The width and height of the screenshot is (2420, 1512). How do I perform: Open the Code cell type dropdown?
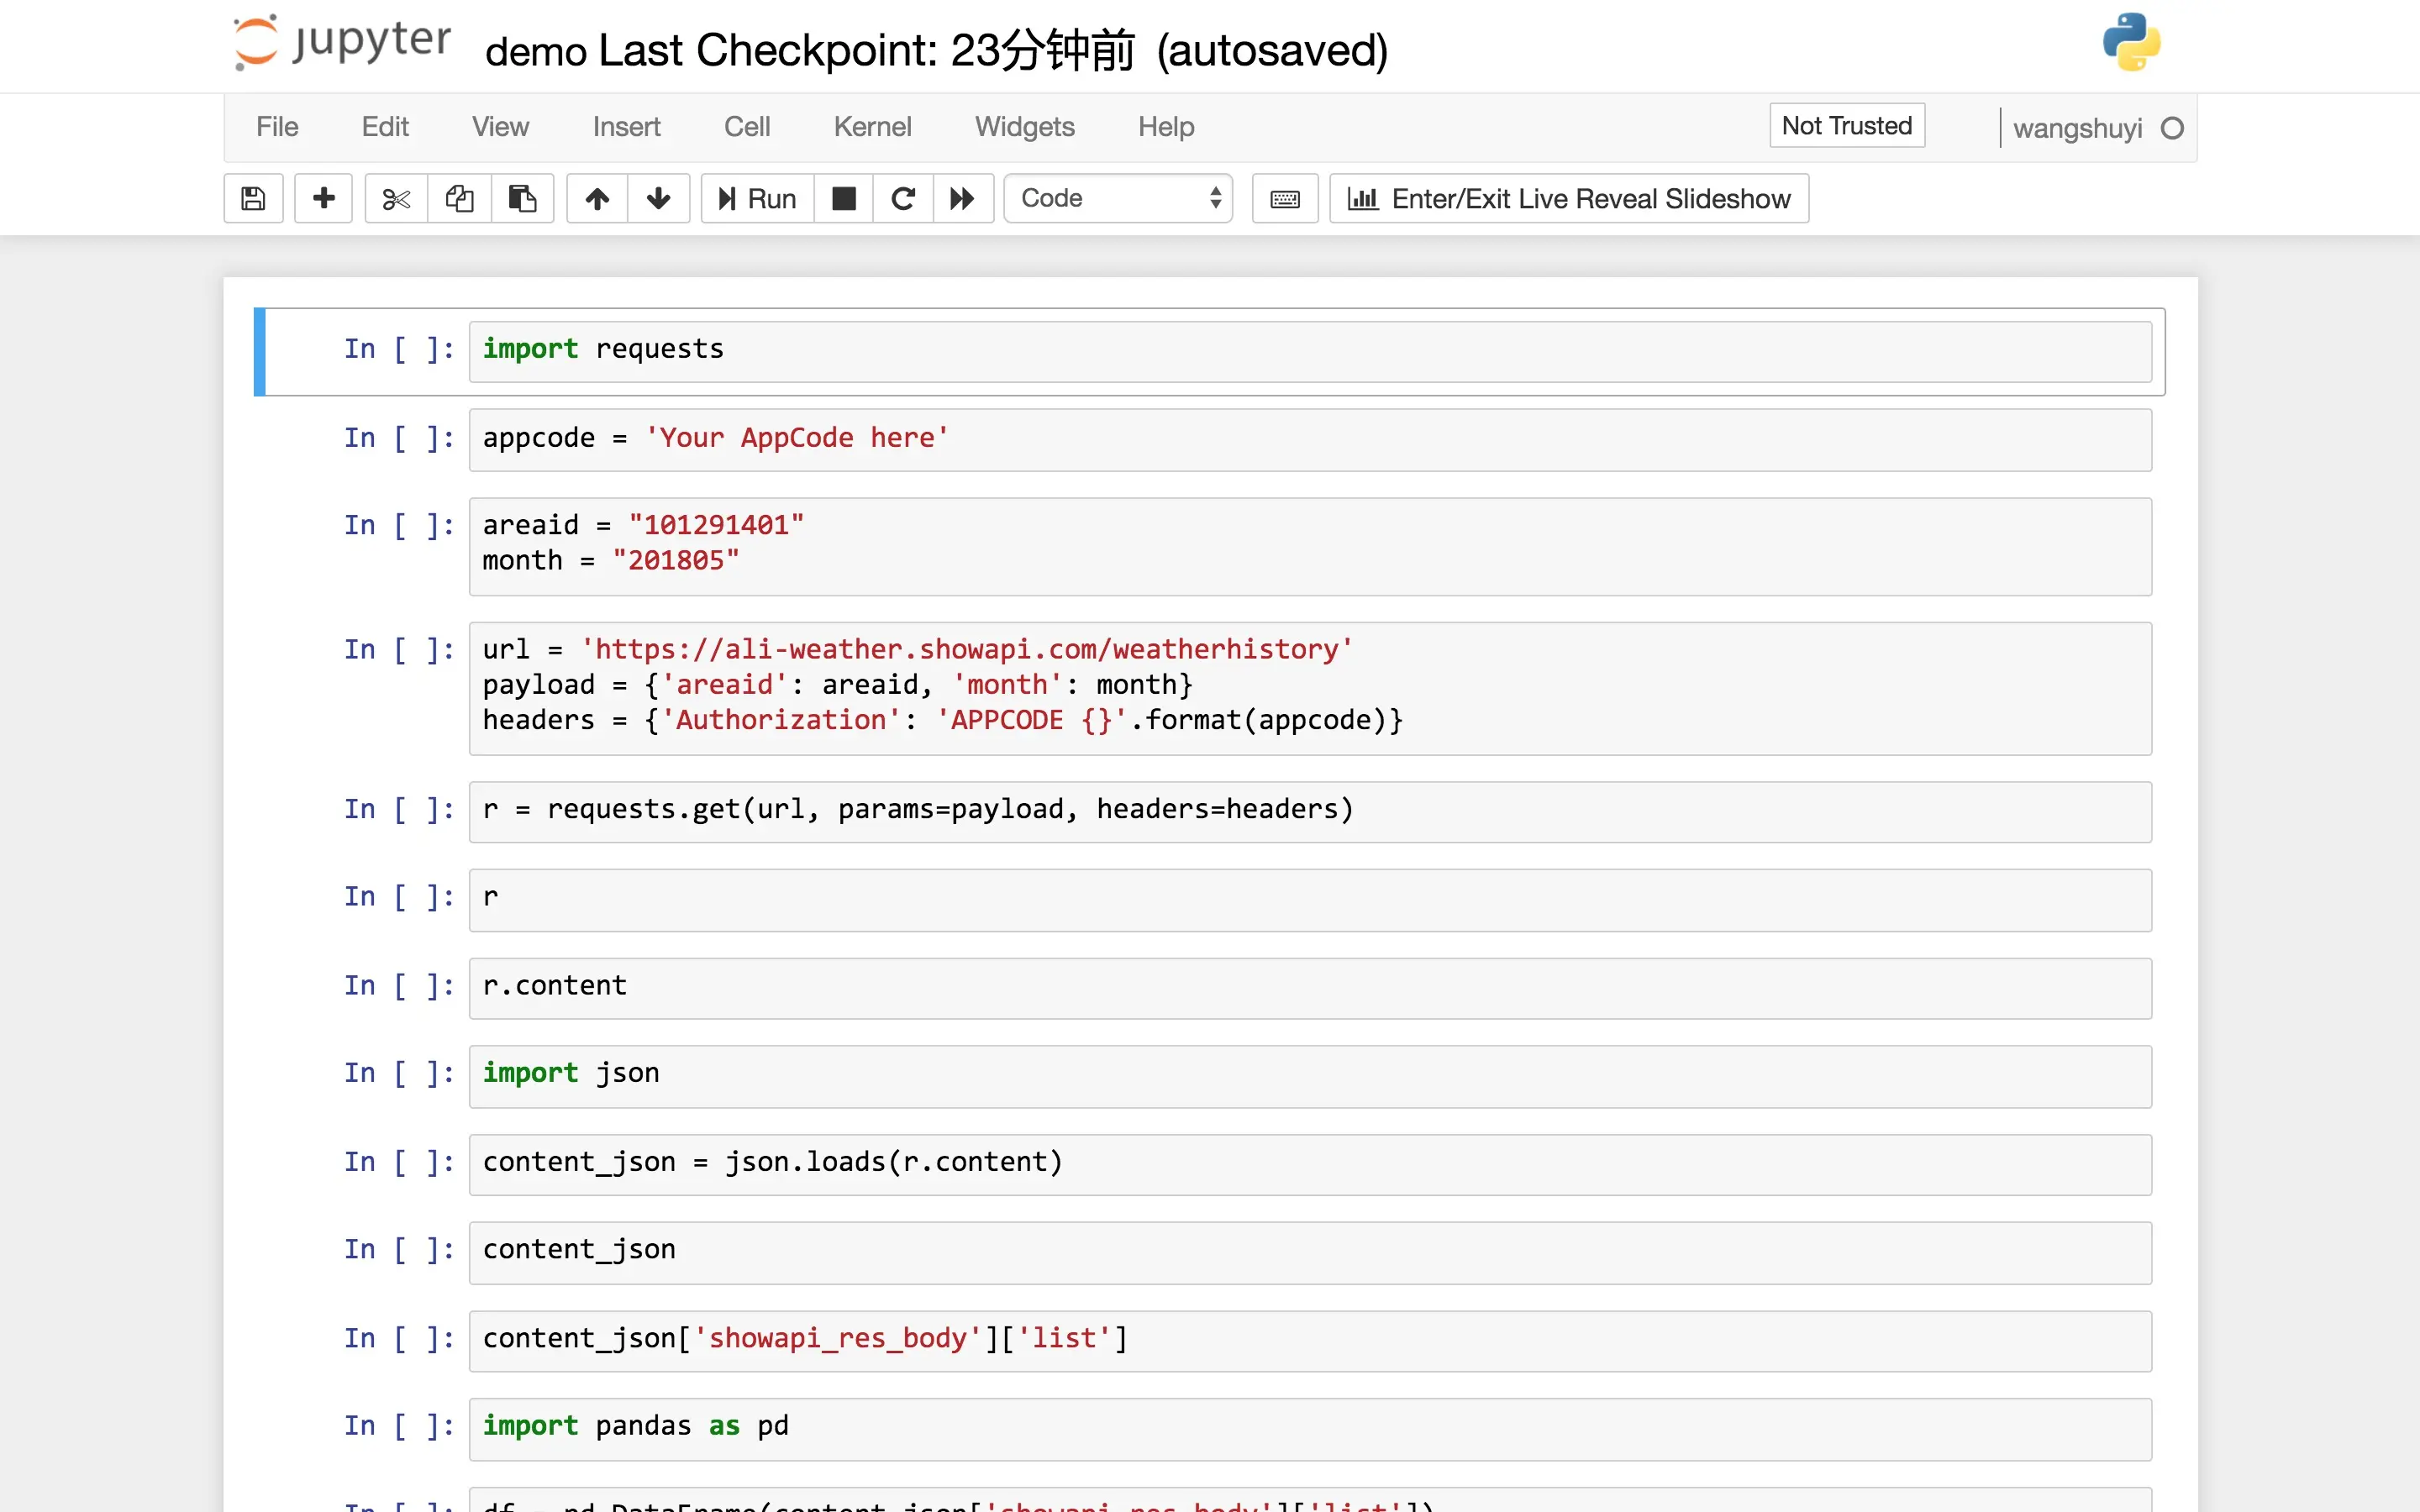1118,198
